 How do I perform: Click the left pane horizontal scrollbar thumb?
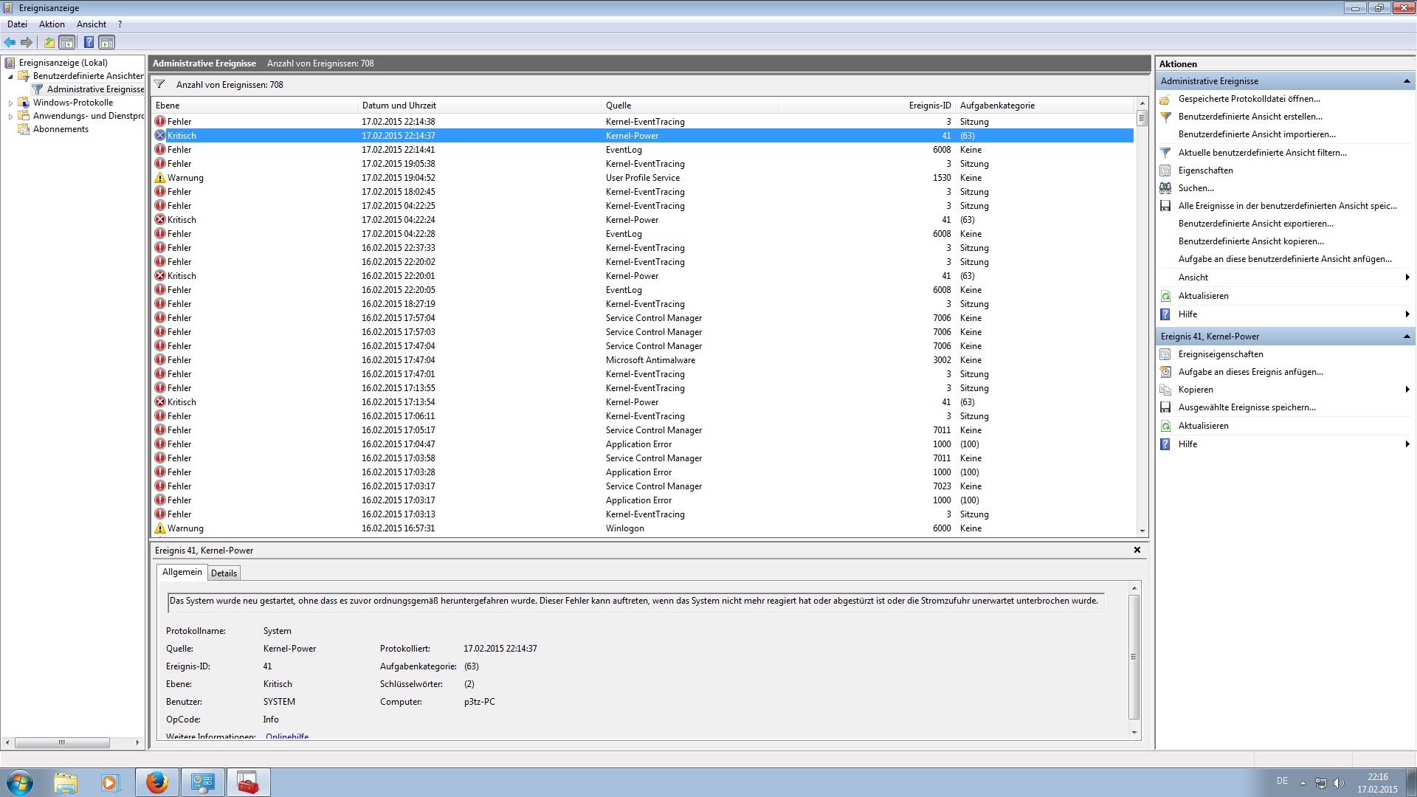(x=62, y=742)
